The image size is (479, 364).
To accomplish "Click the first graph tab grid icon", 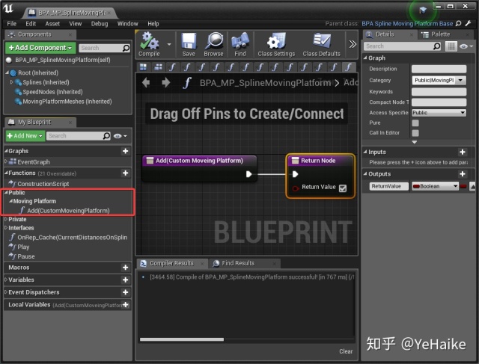I will pyautogui.click(x=143, y=67).
